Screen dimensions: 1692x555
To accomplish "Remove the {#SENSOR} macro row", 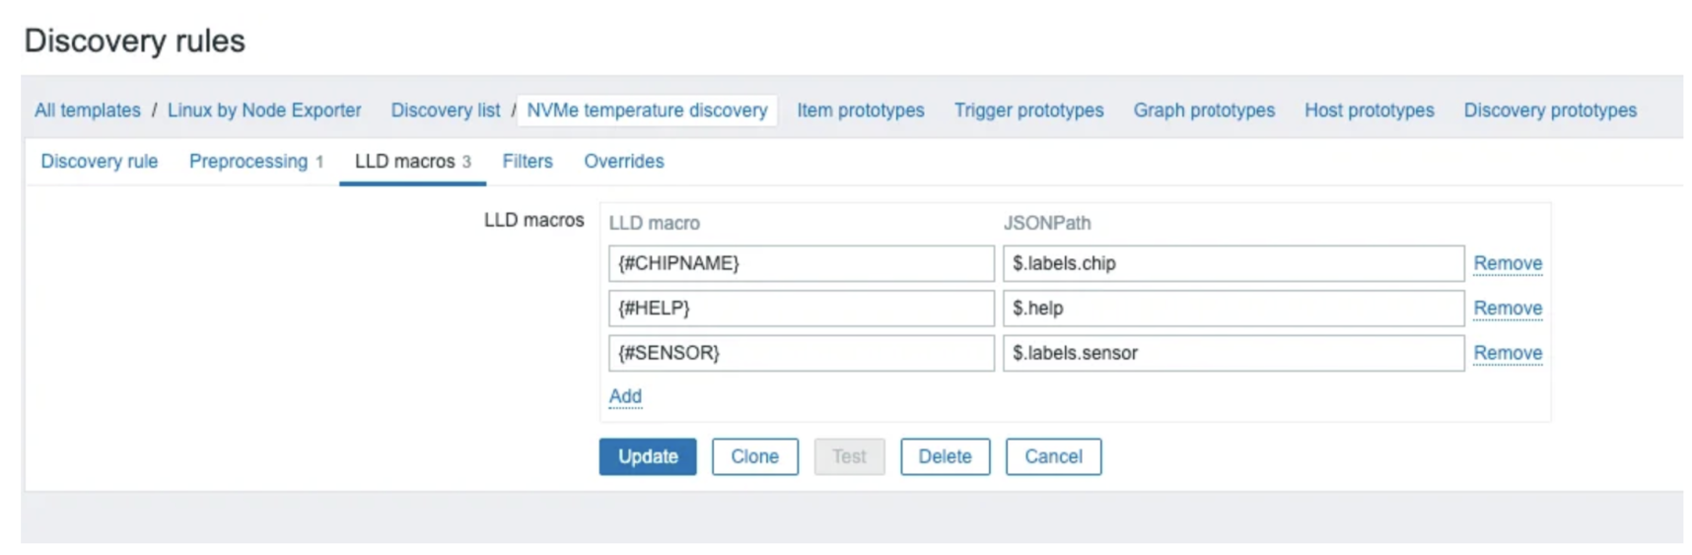I will pos(1507,353).
